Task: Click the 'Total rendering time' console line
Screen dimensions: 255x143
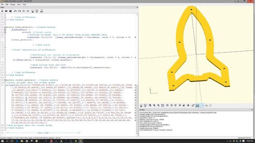Action: coord(156,130)
